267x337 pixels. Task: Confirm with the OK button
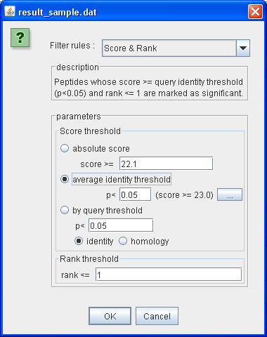pyautogui.click(x=110, y=316)
